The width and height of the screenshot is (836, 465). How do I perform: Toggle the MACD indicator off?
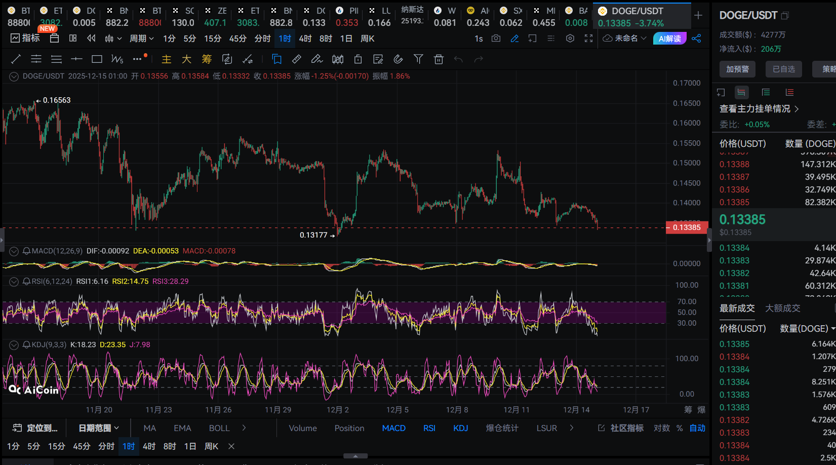coord(393,428)
